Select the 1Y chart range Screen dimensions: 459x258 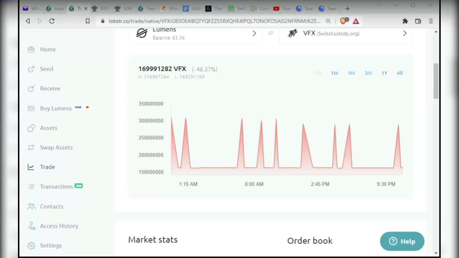click(x=384, y=73)
